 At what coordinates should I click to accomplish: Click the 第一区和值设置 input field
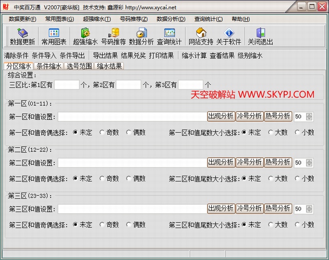(x=132, y=117)
